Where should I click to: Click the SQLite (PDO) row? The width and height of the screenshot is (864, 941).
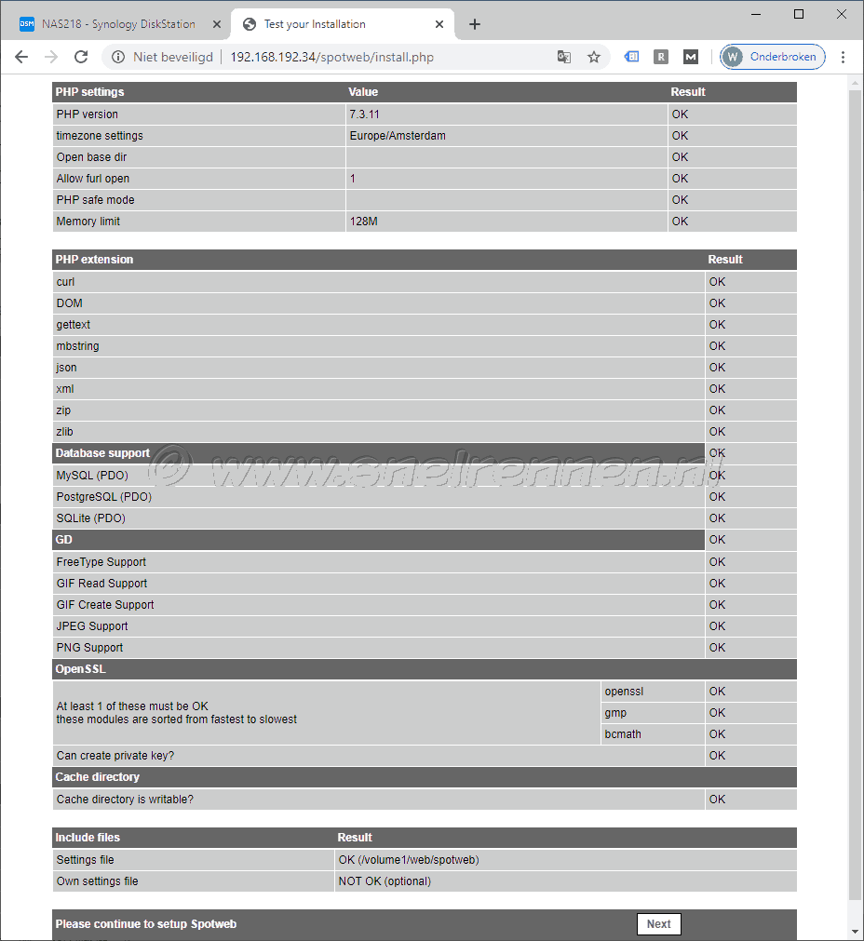425,518
